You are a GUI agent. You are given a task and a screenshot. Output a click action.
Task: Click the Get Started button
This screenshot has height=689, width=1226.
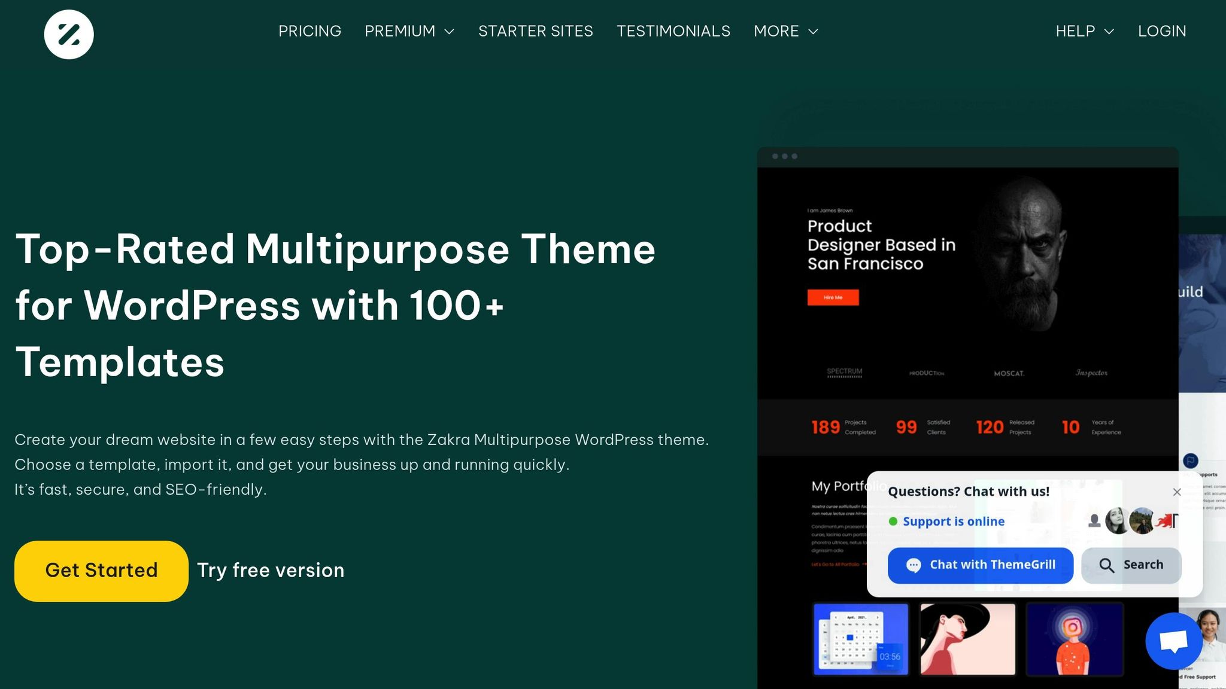point(101,571)
